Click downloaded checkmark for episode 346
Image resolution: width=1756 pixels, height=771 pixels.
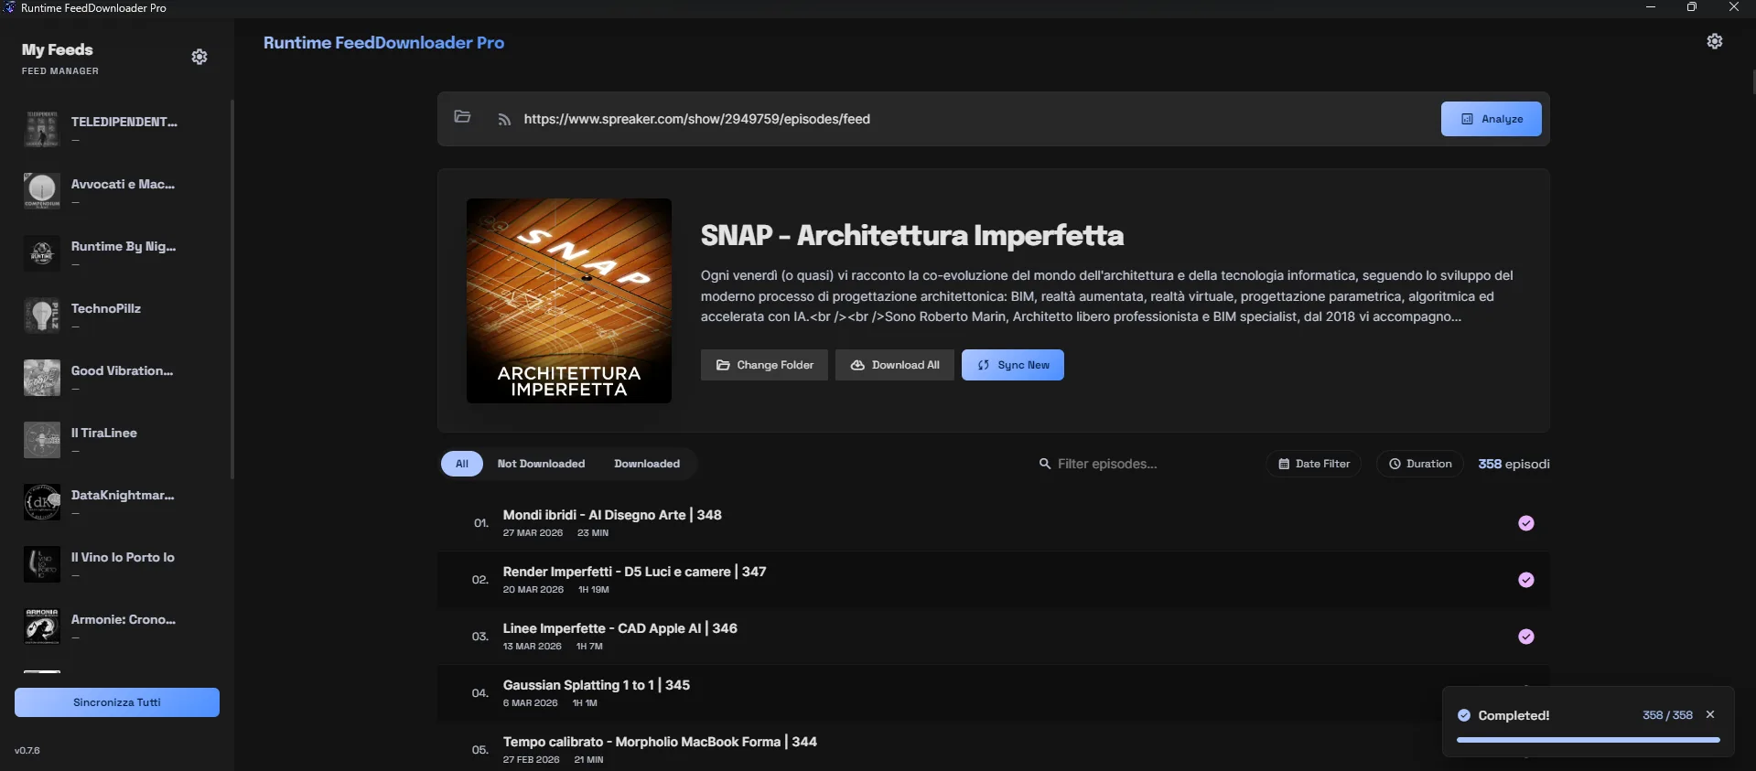pyautogui.click(x=1526, y=637)
